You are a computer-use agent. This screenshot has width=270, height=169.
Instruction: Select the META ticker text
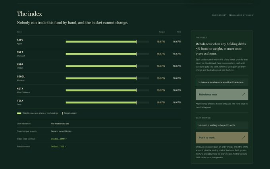click(x=20, y=89)
